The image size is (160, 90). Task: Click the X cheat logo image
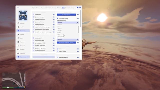[23, 15]
